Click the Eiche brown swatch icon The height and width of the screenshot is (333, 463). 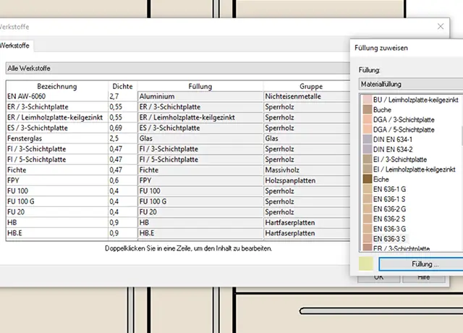(x=367, y=178)
